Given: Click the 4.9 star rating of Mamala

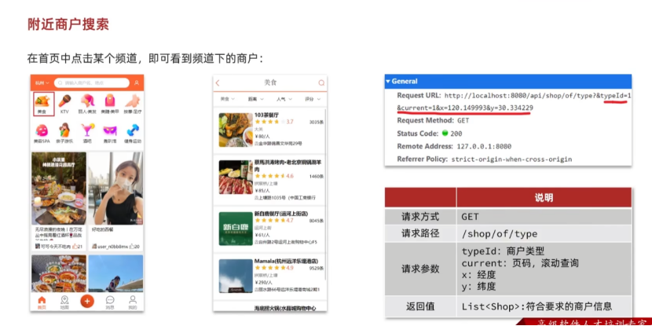Looking at the screenshot, I should click(274, 268).
